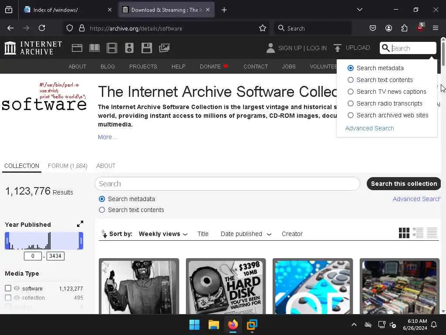Open uBlock Origin extension icon
Viewport: 446px width, 335px height.
420,27
